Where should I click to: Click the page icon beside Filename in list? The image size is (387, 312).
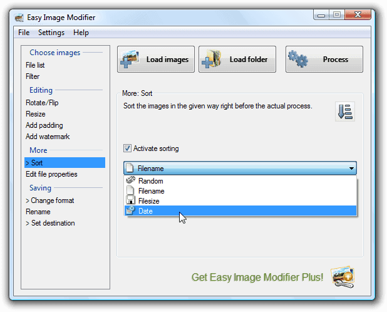130,190
